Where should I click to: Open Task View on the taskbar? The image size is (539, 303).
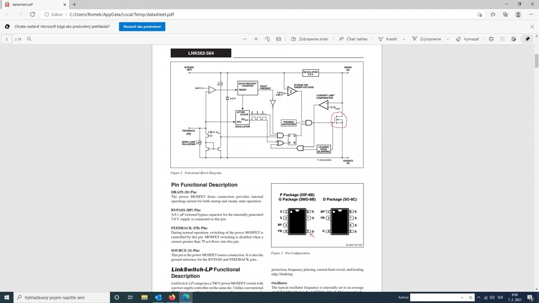point(130,297)
